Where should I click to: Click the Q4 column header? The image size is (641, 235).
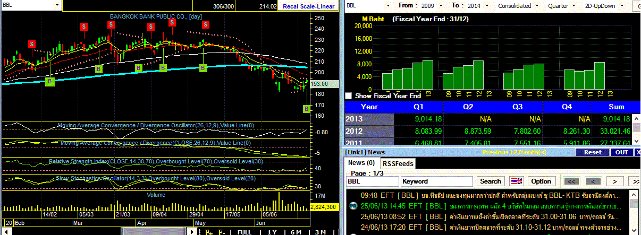(566, 106)
